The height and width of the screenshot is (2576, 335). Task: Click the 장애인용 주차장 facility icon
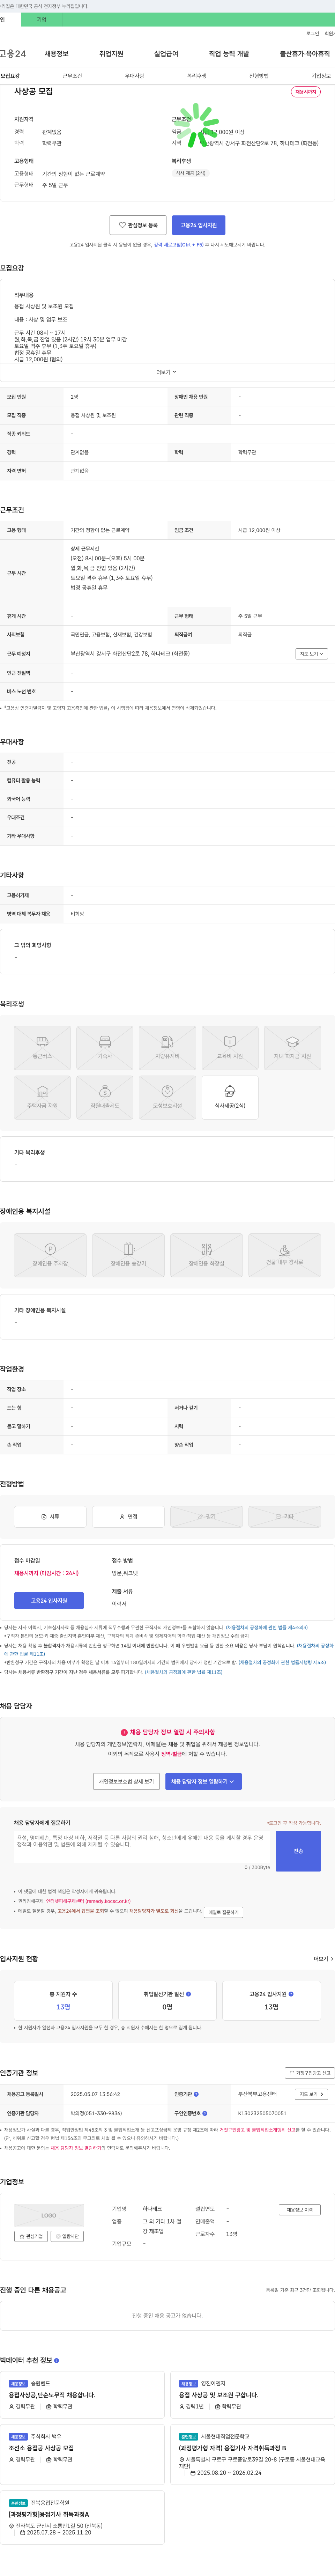50,1255
